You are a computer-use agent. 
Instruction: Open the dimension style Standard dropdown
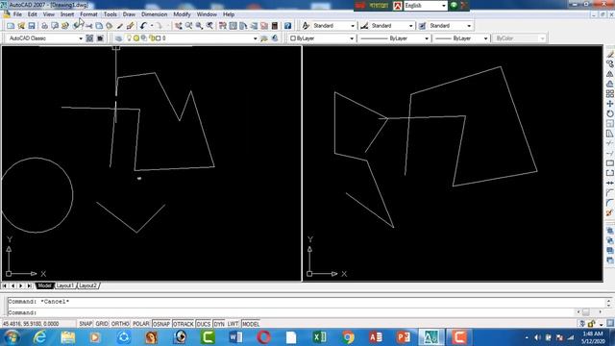[410, 26]
